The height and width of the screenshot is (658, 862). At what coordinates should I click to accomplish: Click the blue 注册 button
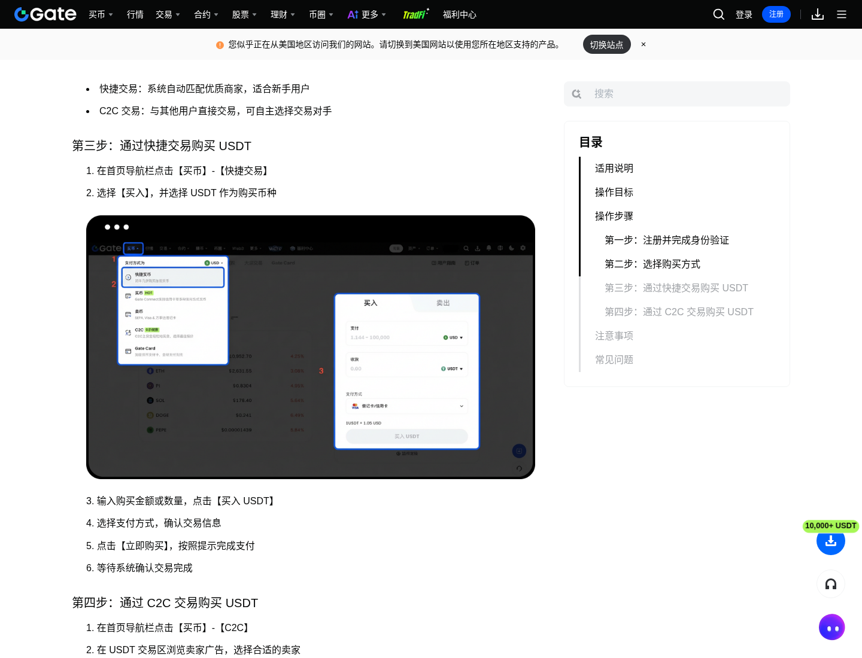tap(776, 14)
